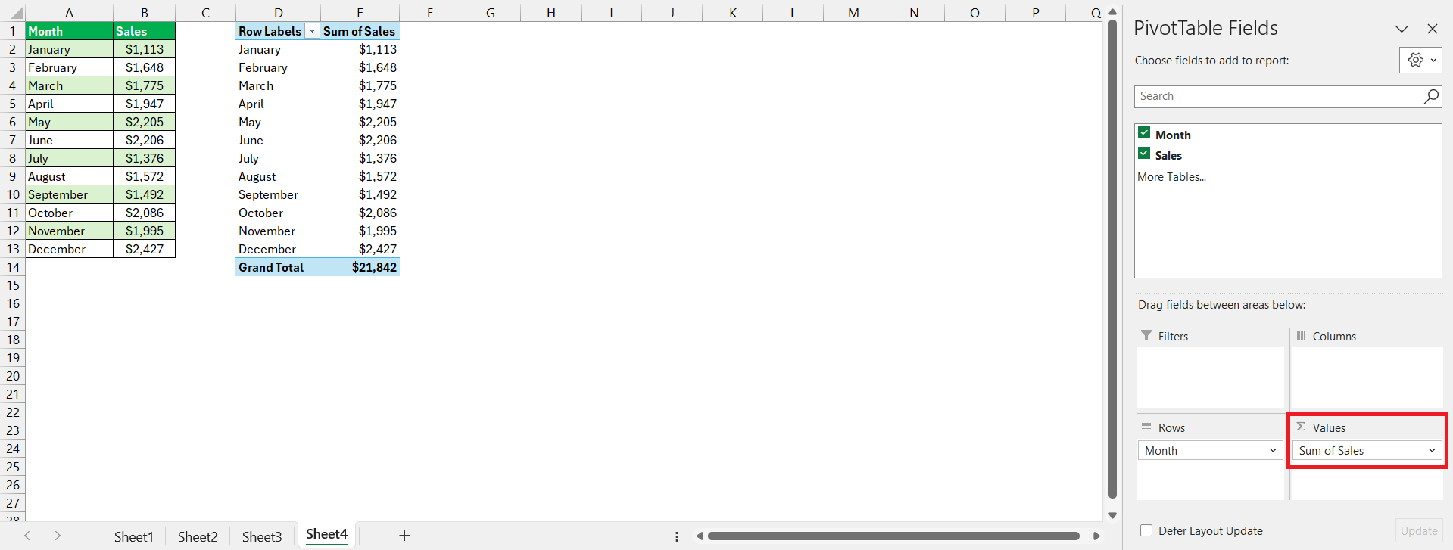Click the Filters area box
This screenshot has height=550, width=1453.
coord(1211,378)
